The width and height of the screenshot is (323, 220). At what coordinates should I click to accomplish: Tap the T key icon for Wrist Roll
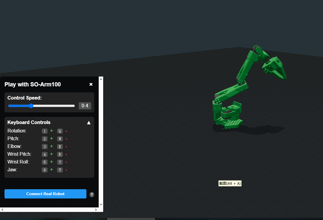pos(60,162)
